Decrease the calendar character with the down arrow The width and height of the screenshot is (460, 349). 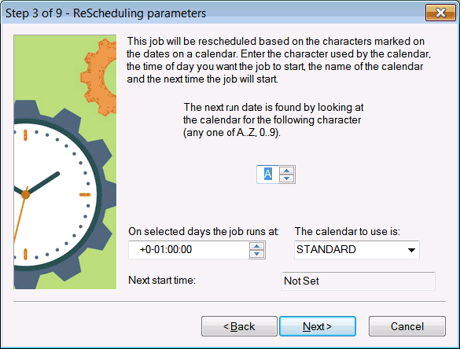point(287,178)
